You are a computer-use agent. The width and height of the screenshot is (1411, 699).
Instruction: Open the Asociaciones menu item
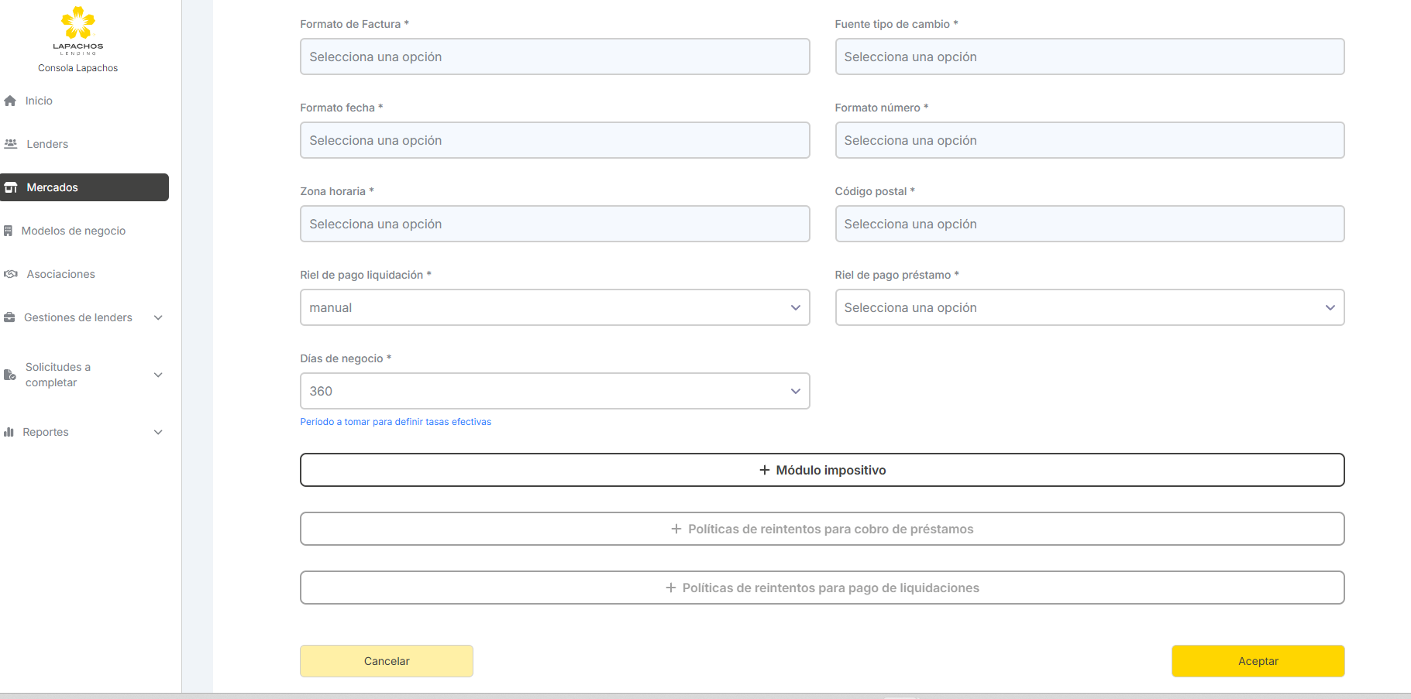point(61,274)
